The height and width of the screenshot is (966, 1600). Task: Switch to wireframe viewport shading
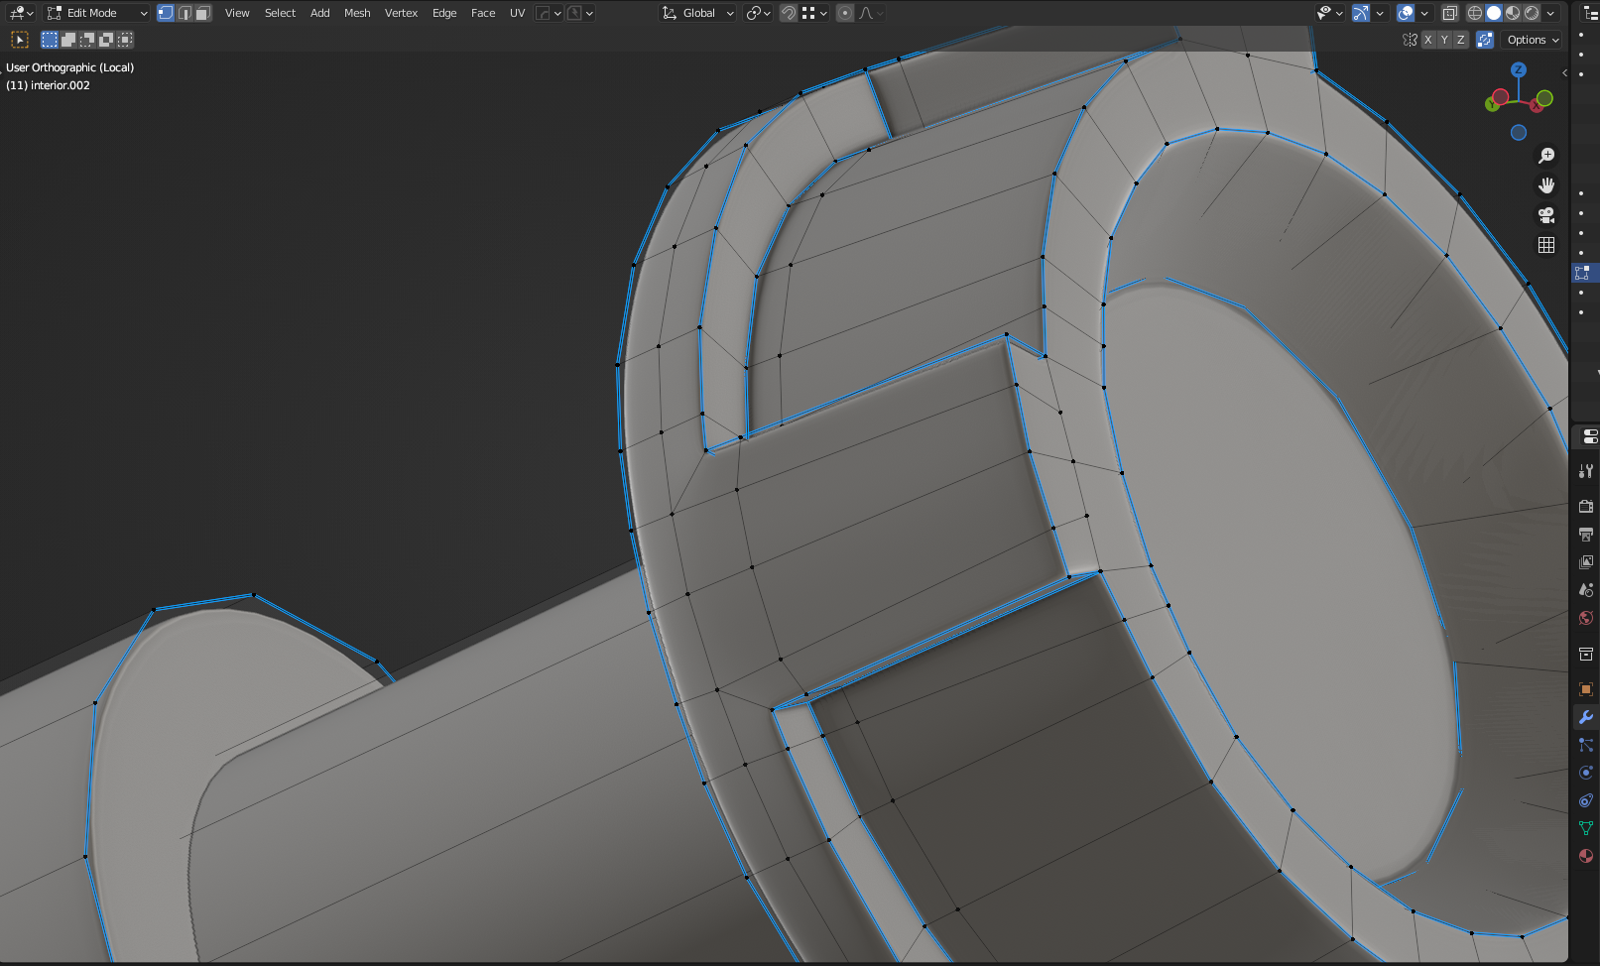1475,13
